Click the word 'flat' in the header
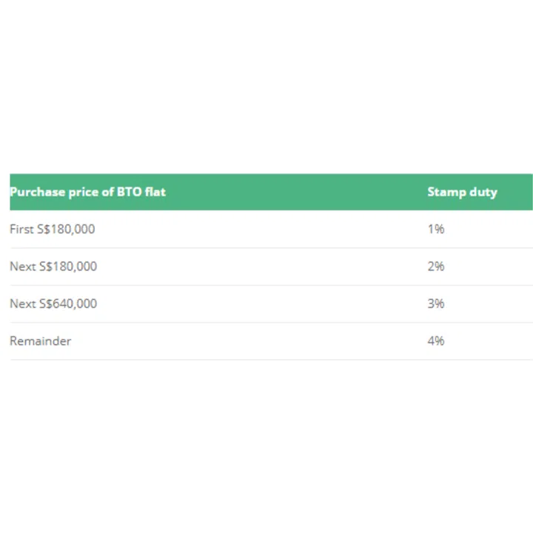 click(x=155, y=192)
